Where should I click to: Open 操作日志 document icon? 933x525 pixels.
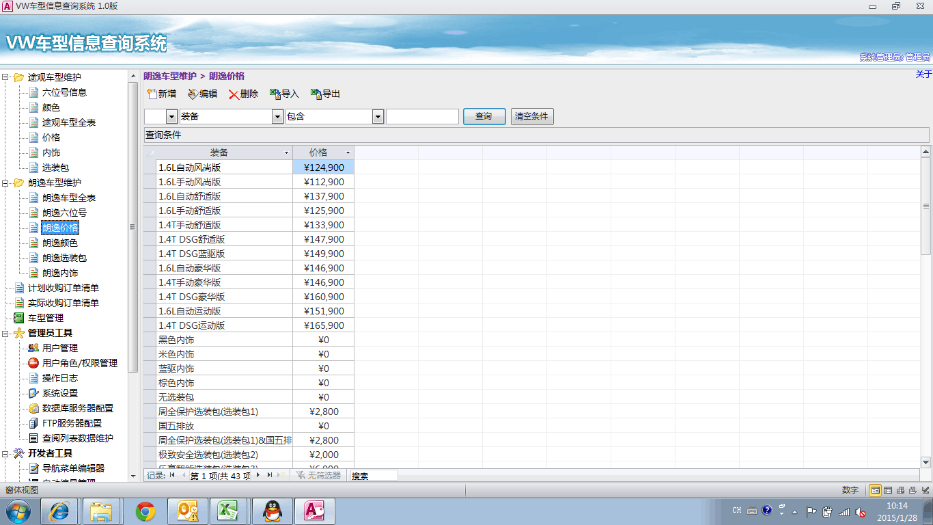point(33,378)
